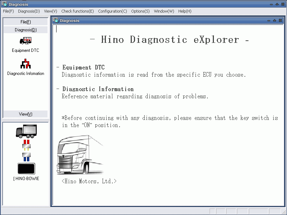Select the Equipment DTC label in sidebar
The width and height of the screenshot is (287, 215).
click(x=26, y=50)
